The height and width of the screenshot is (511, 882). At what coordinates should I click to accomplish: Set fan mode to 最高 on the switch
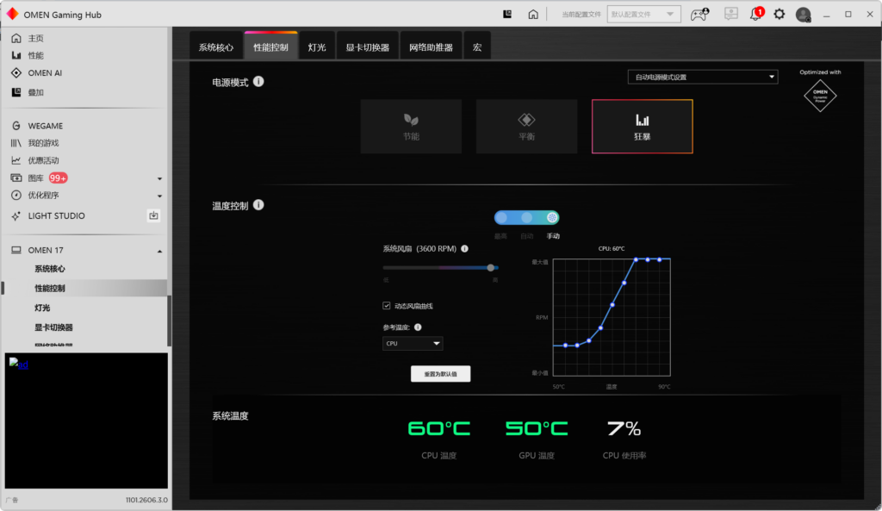501,218
